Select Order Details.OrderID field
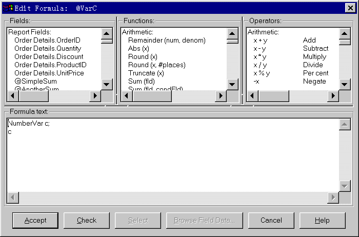This screenshot has height=237, width=359. [x=47, y=40]
